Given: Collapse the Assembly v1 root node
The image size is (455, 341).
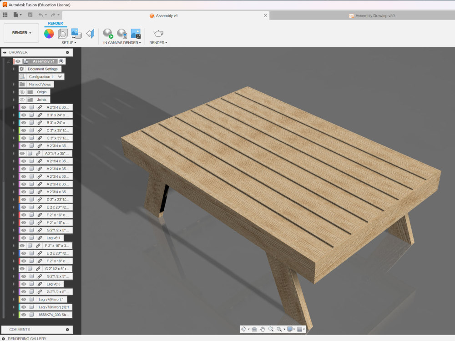Looking at the screenshot, I should 8,61.
